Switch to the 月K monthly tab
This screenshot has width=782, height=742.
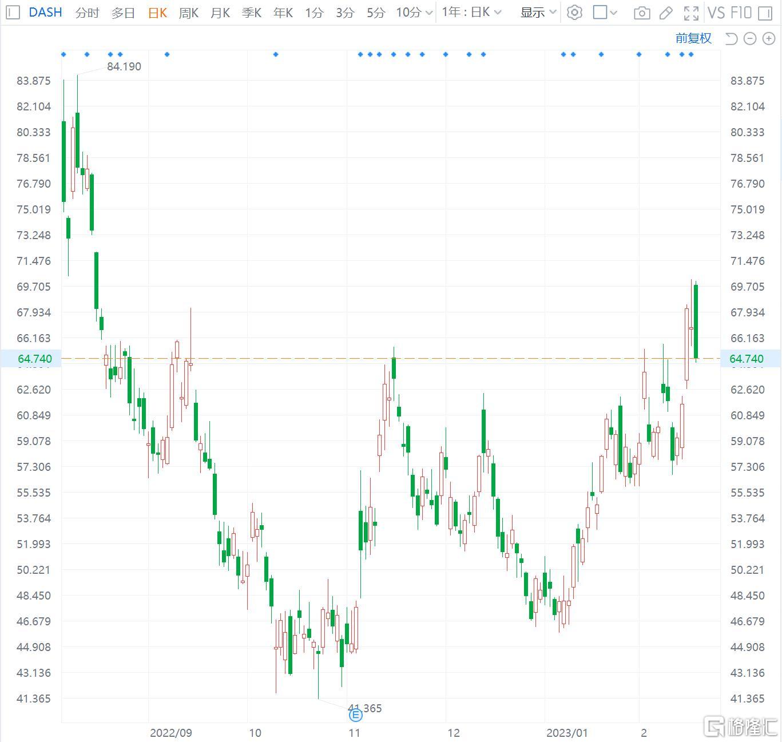tap(220, 13)
